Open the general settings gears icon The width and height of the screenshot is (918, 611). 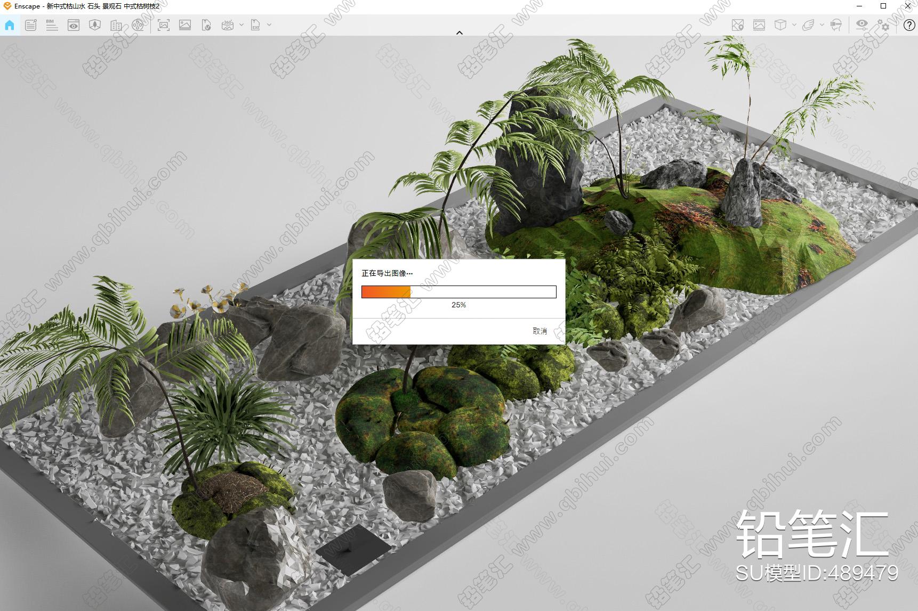(883, 25)
